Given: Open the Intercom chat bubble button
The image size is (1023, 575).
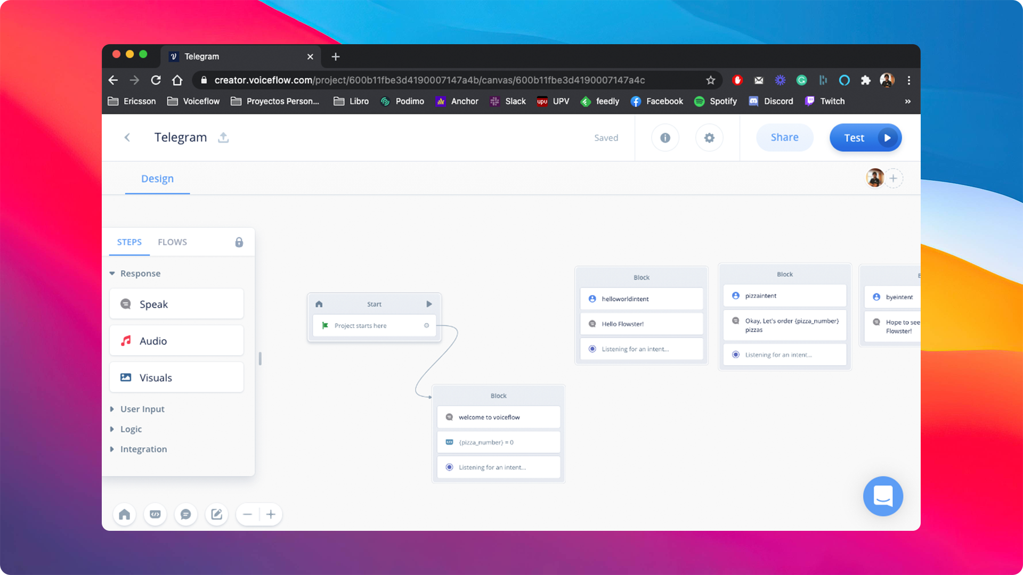Looking at the screenshot, I should click(882, 496).
